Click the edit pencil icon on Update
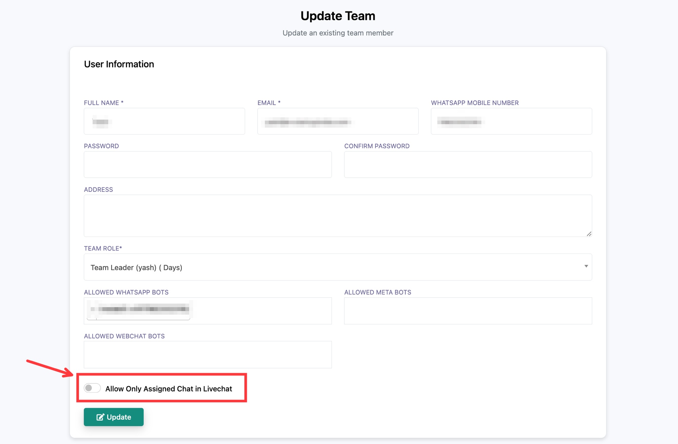 coord(100,417)
